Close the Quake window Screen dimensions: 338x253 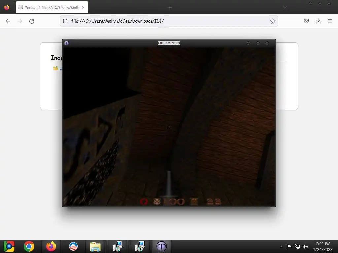click(x=267, y=43)
